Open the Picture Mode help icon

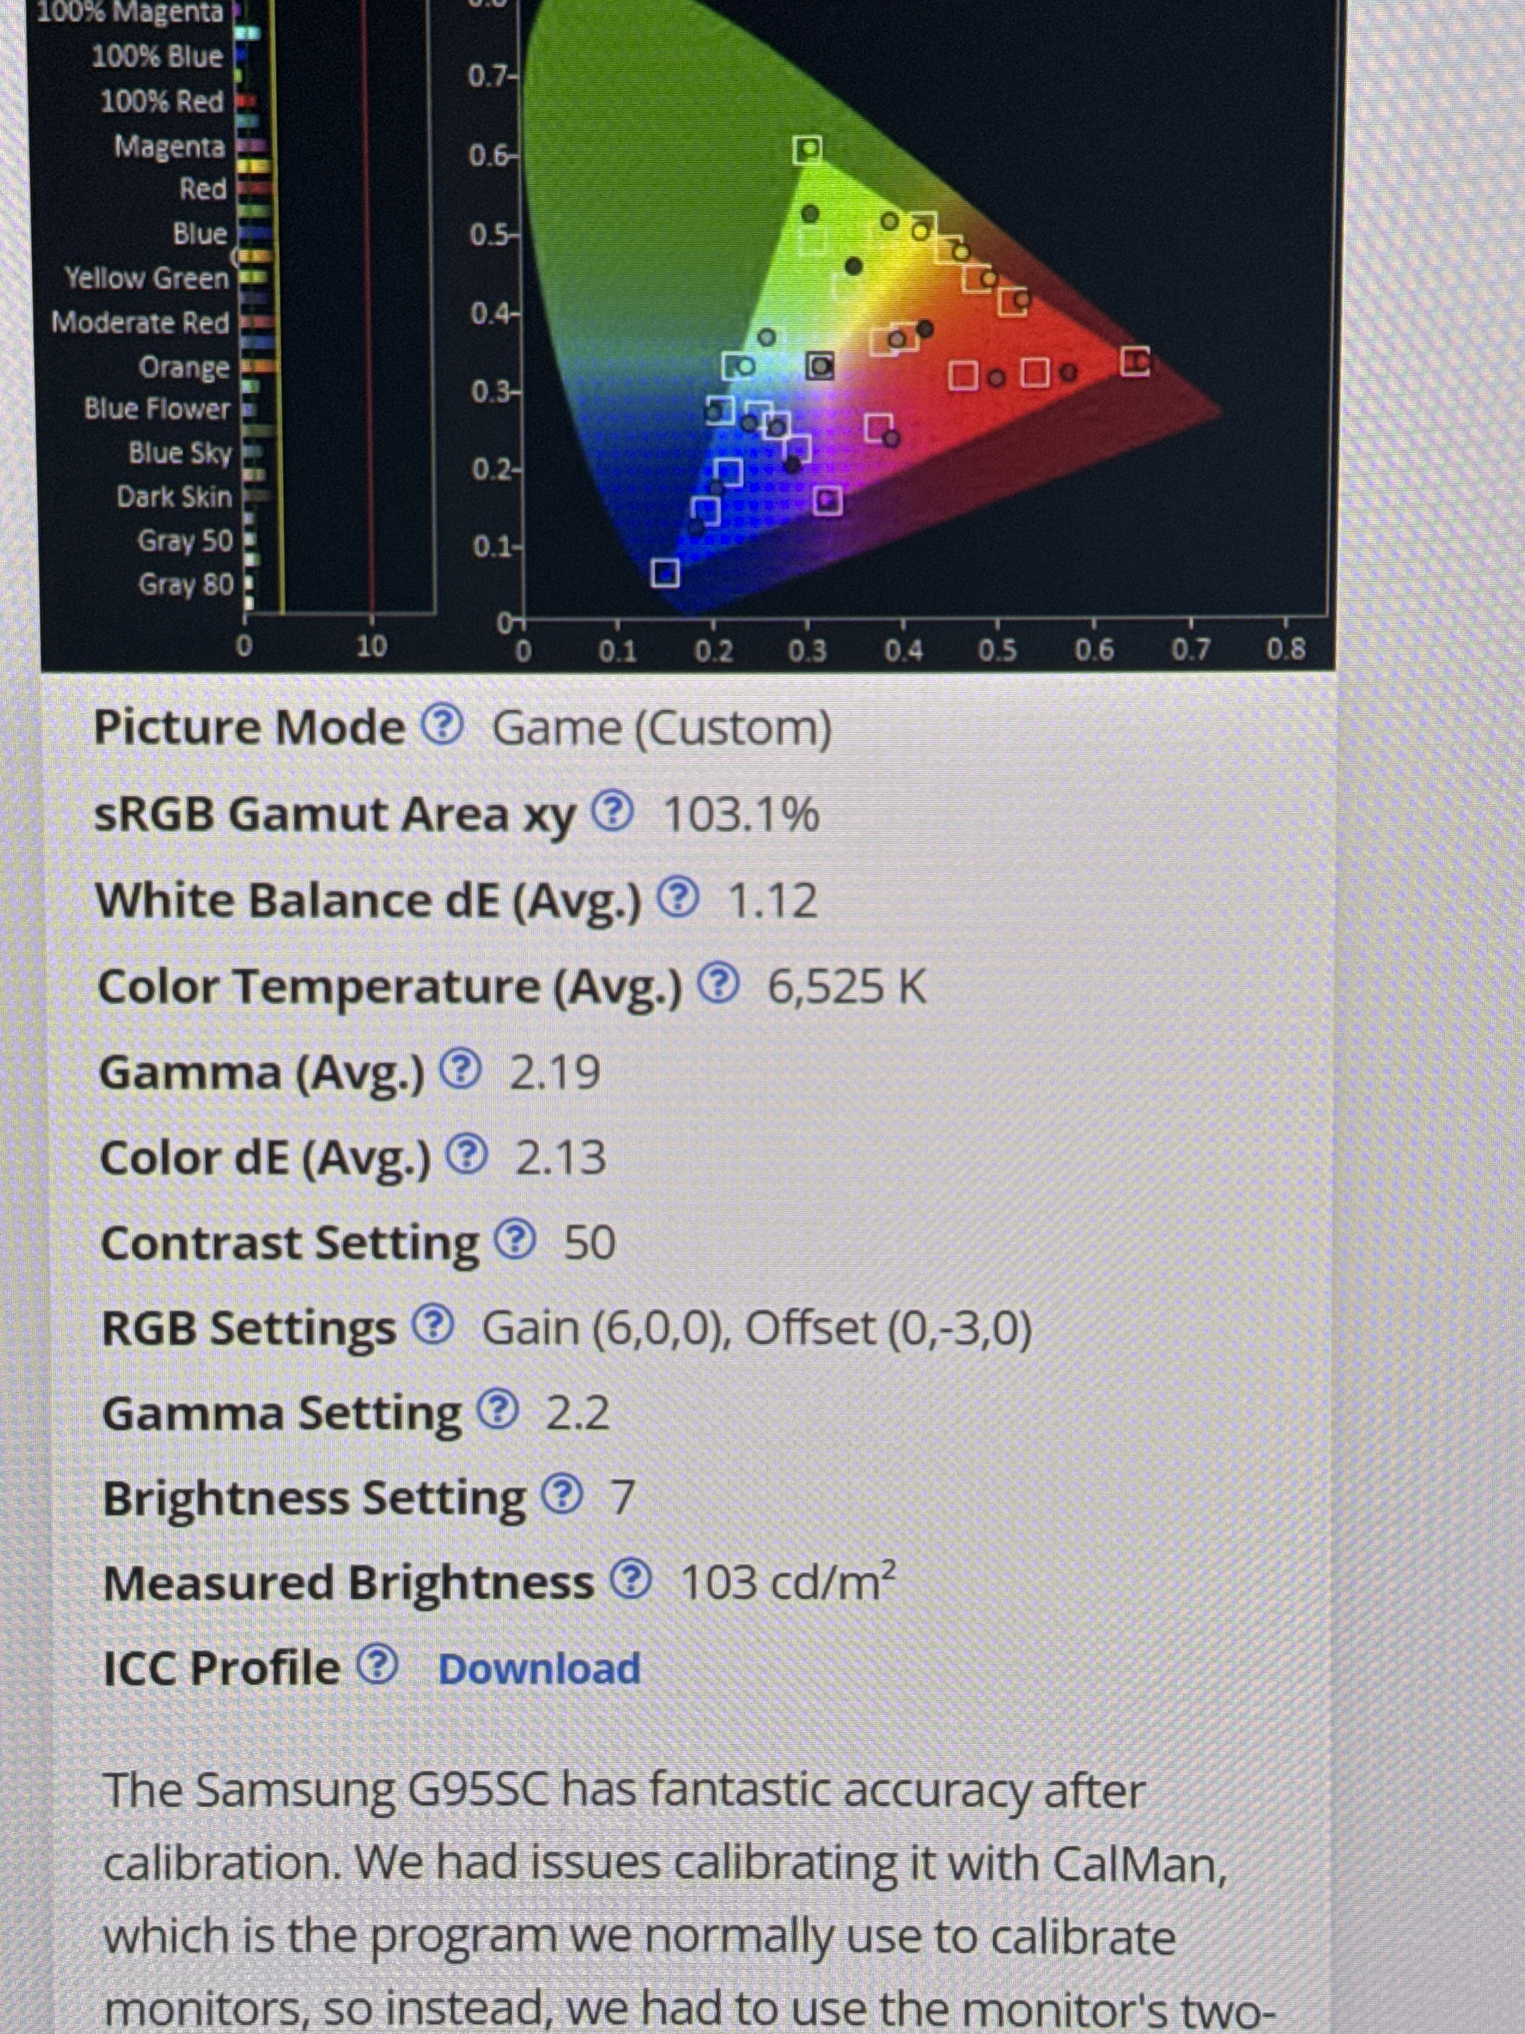point(442,727)
